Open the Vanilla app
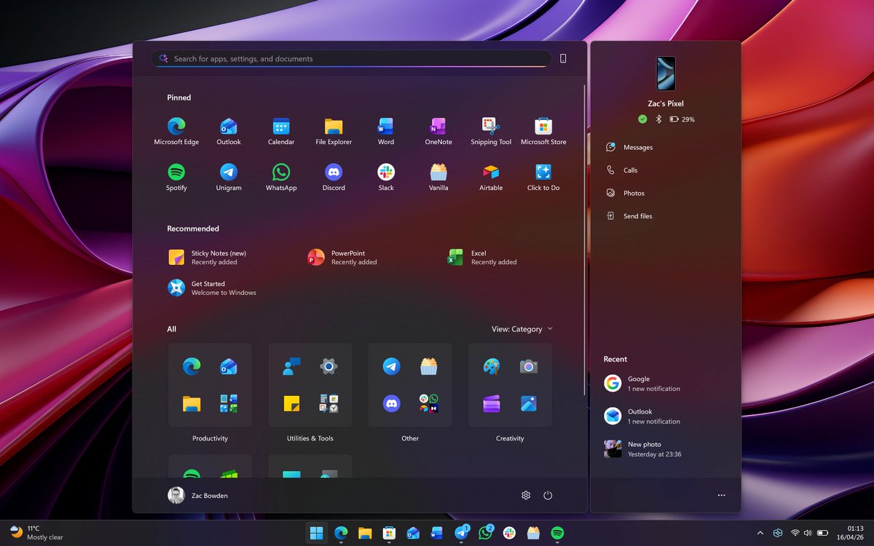Viewport: 874px width, 546px height. [438, 177]
